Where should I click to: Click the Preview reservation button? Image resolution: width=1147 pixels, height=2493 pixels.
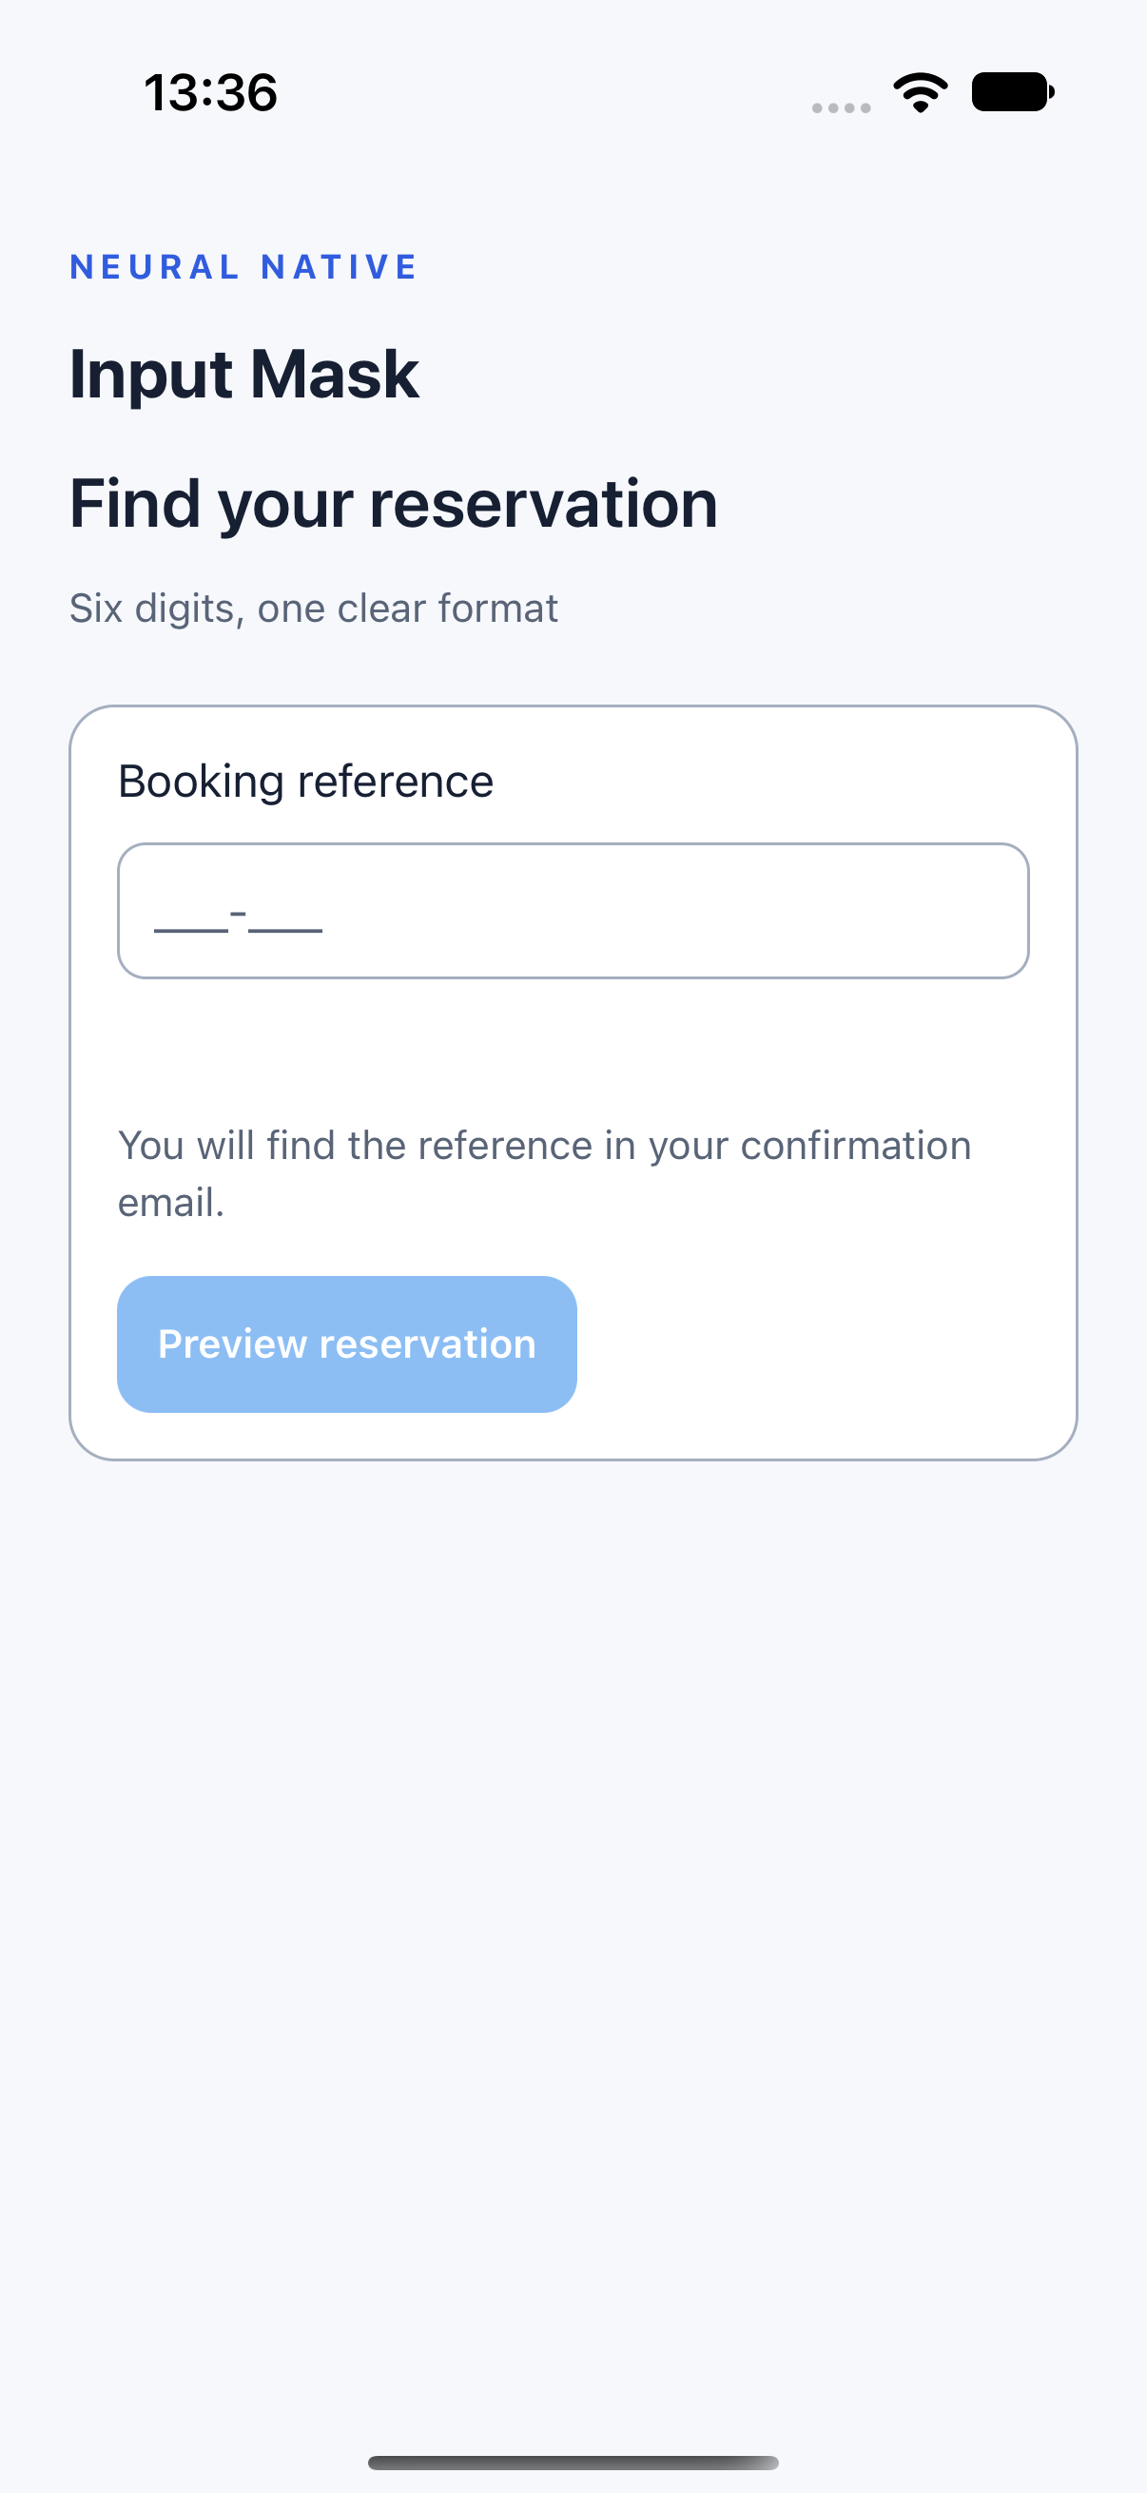coord(346,1344)
